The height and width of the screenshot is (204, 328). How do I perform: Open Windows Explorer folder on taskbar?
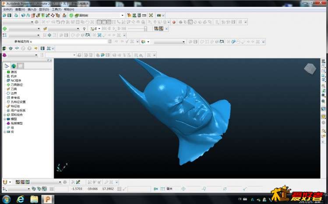pyautogui.click(x=34, y=199)
